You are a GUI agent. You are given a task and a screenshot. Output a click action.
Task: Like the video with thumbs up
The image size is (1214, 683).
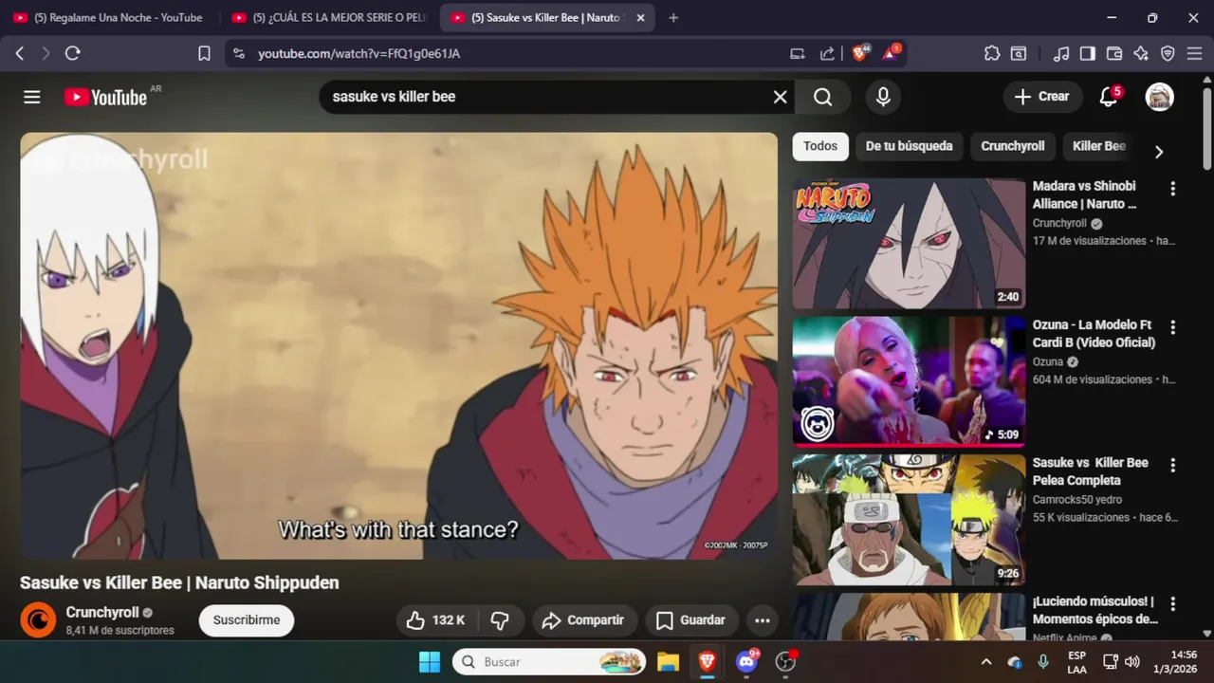(435, 620)
